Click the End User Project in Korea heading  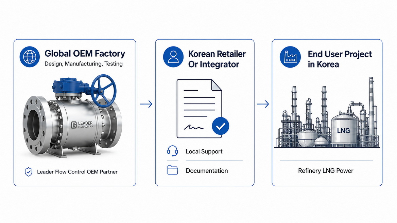[x=340, y=59]
